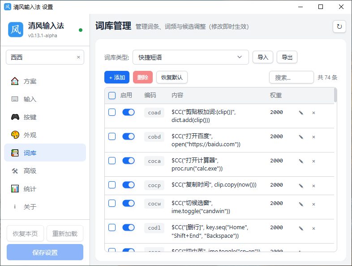Image resolution: width=352 pixels, height=266 pixels.
Task: Open the 方案 page in the sidebar
Action: coord(45,81)
